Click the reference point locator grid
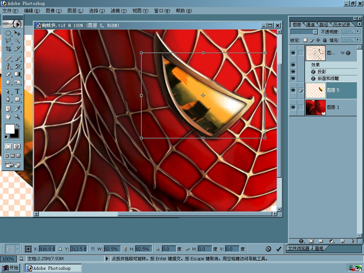 coord(28,249)
